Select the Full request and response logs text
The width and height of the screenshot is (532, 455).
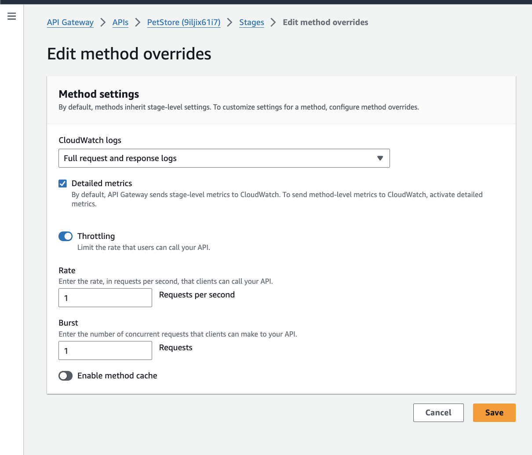(x=121, y=158)
